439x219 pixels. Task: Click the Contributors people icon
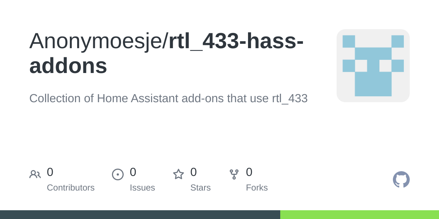point(35,174)
